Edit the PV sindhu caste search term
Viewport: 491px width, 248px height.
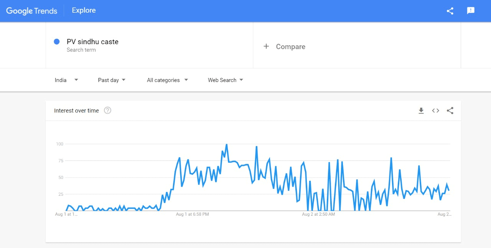[92, 42]
